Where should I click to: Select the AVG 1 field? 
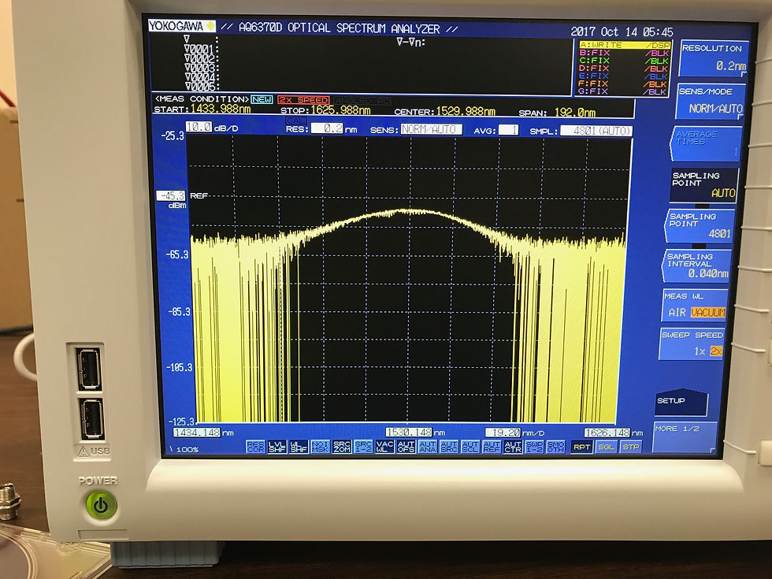click(x=508, y=130)
